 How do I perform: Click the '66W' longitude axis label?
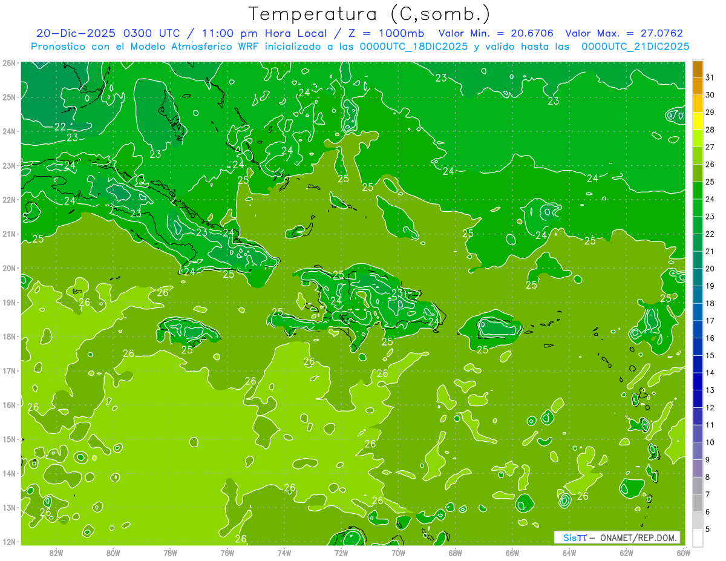512,553
